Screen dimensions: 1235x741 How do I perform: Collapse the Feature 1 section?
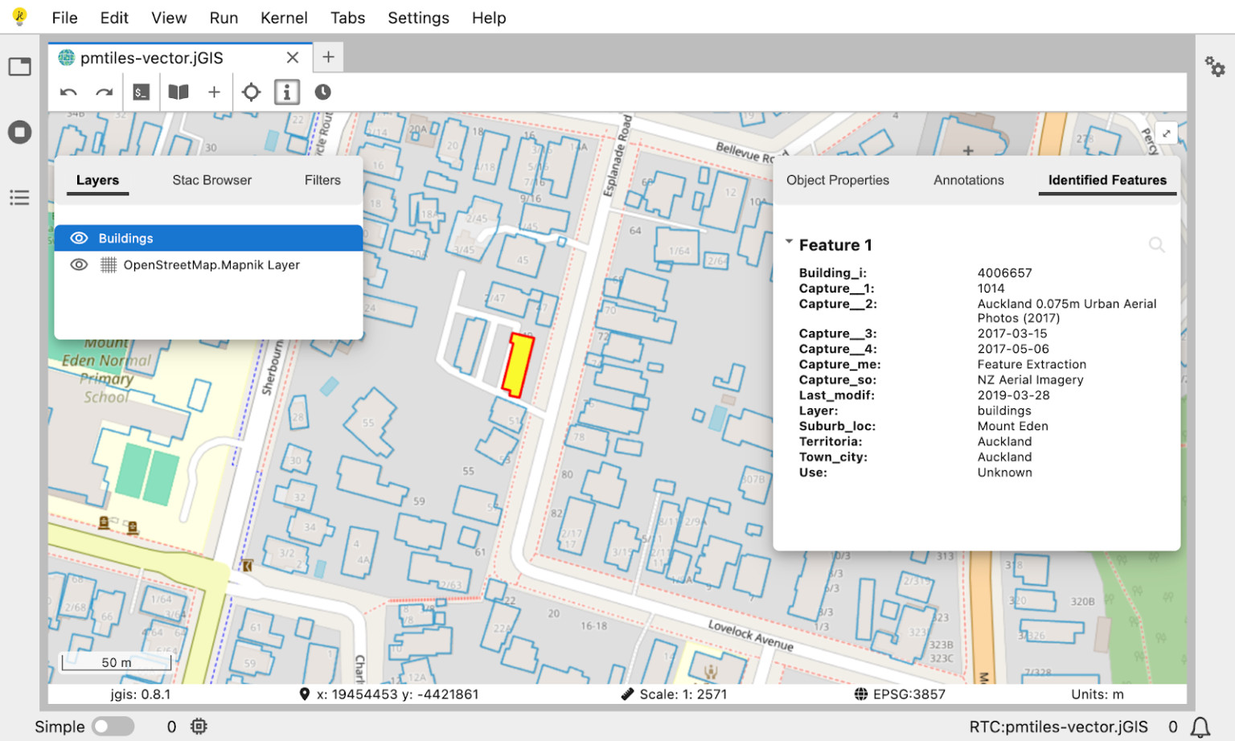tap(789, 242)
